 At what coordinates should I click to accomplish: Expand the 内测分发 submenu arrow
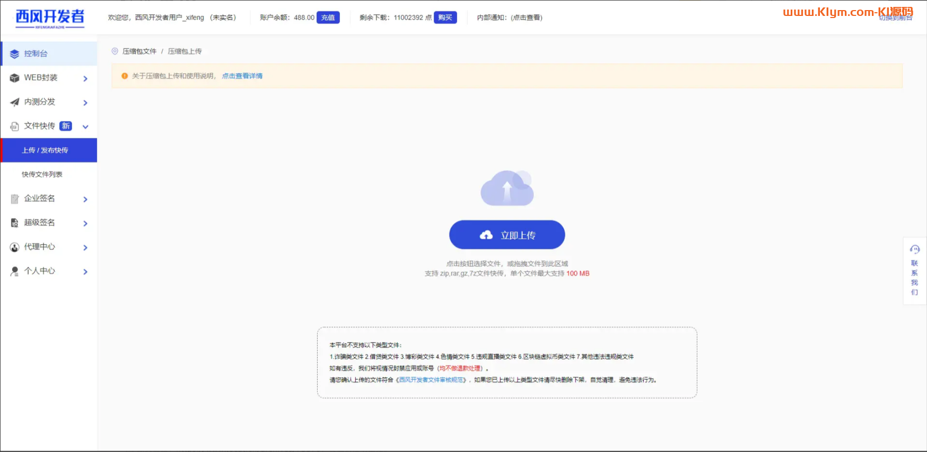point(85,102)
